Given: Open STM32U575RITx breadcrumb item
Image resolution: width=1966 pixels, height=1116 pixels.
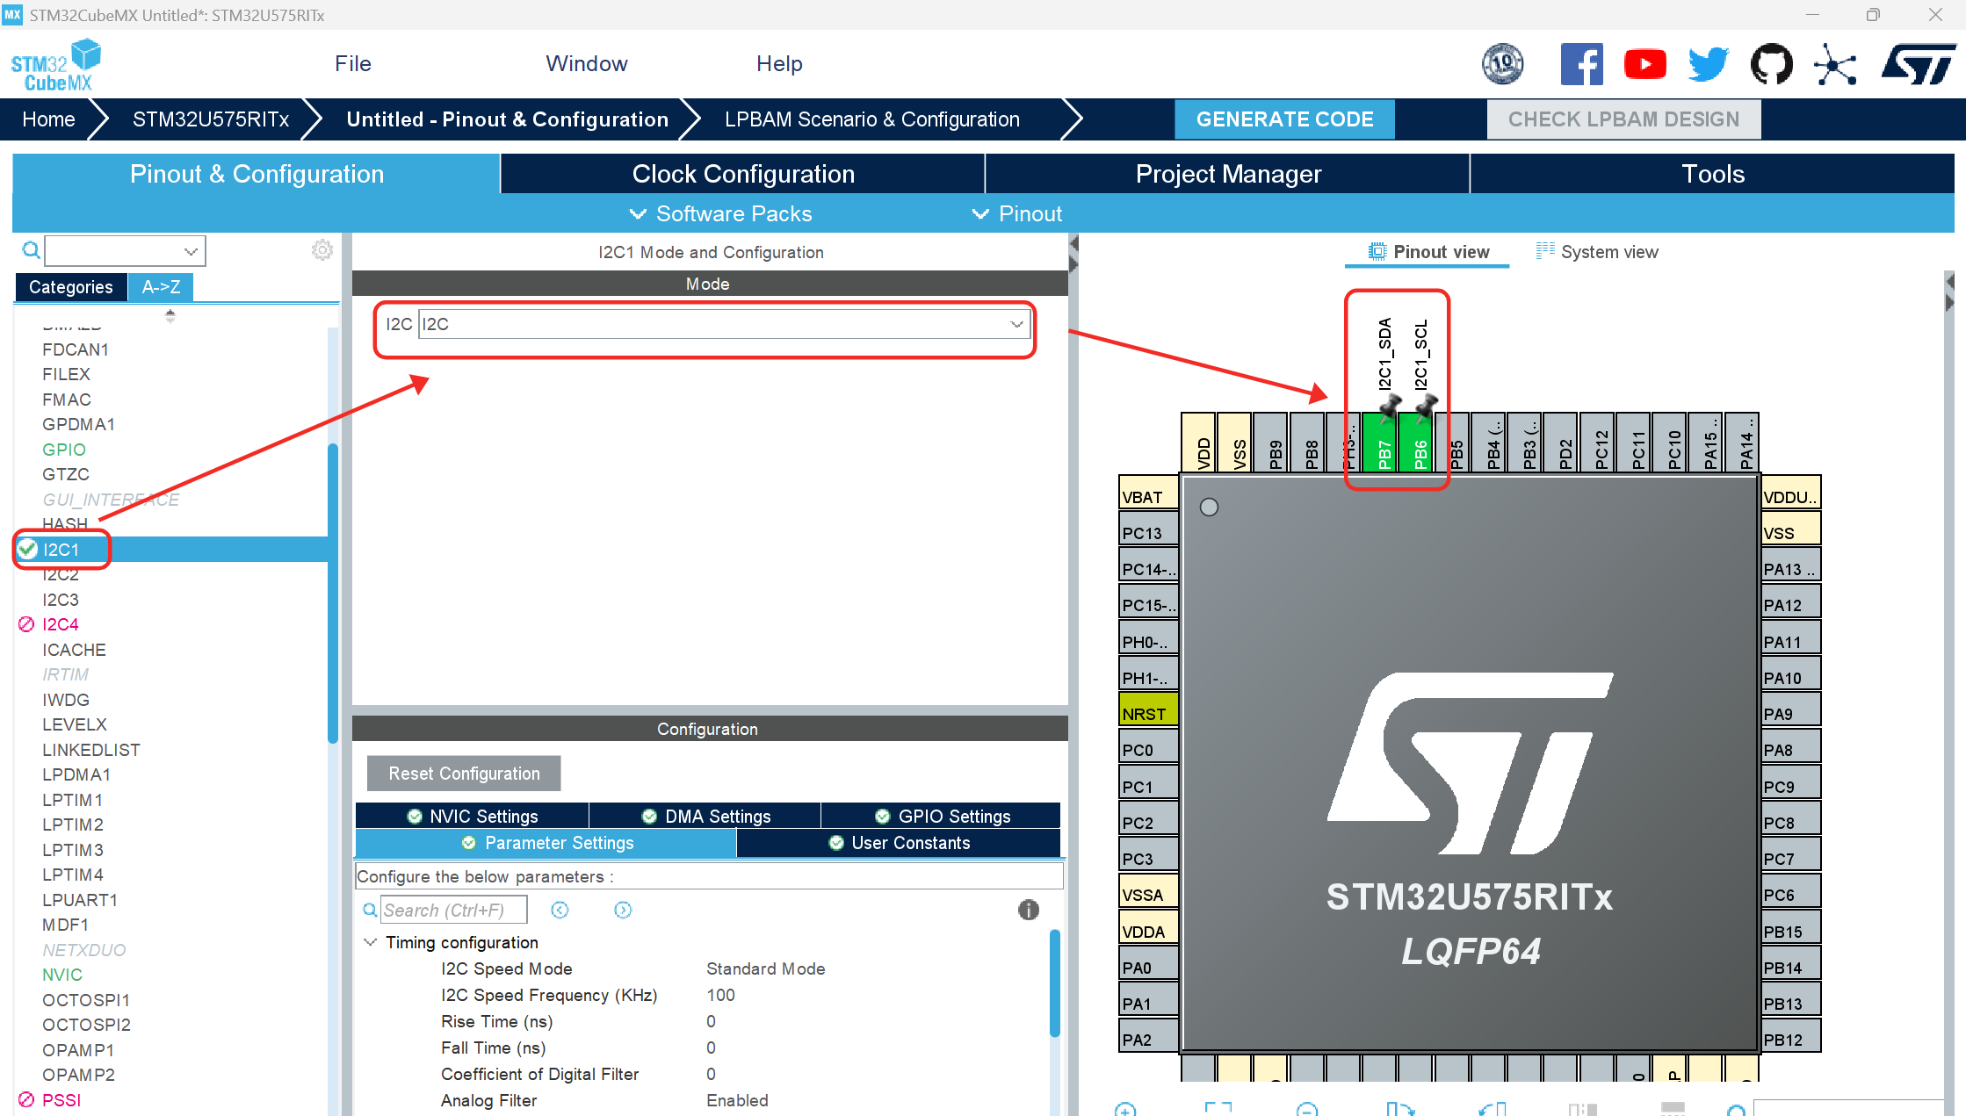Looking at the screenshot, I should click(x=211, y=119).
